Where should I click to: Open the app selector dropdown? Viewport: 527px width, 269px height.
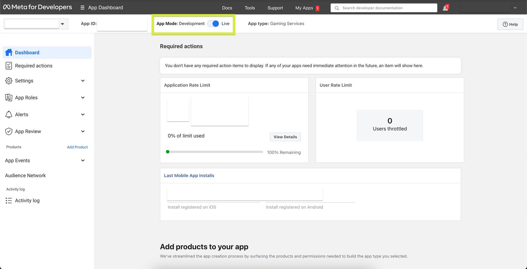point(62,24)
